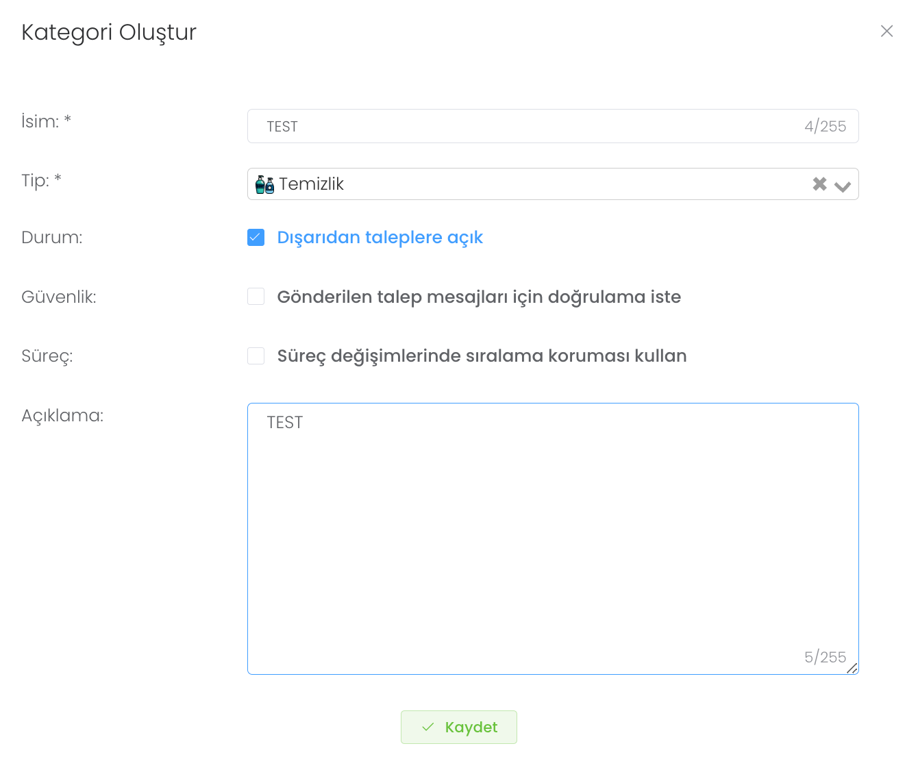Click the 4/255 character counter
The width and height of the screenshot is (918, 770).
tap(825, 127)
